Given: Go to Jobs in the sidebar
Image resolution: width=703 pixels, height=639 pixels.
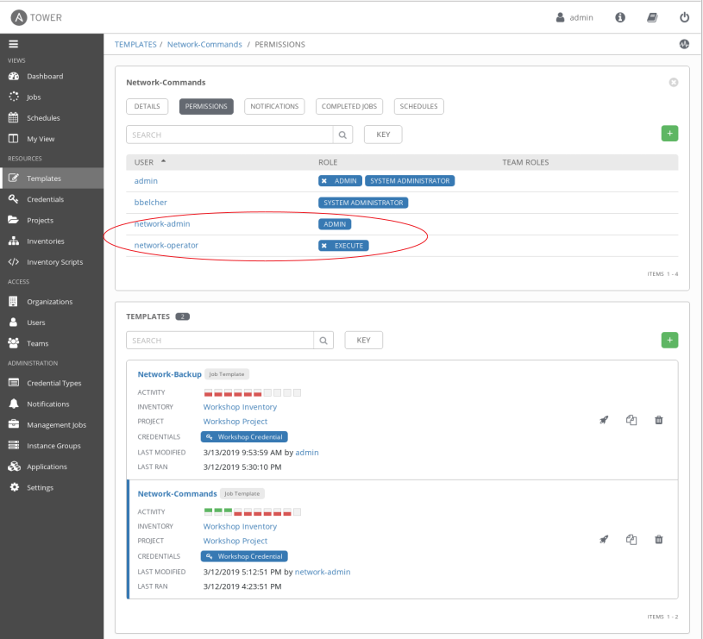Looking at the screenshot, I should click(52, 97).
